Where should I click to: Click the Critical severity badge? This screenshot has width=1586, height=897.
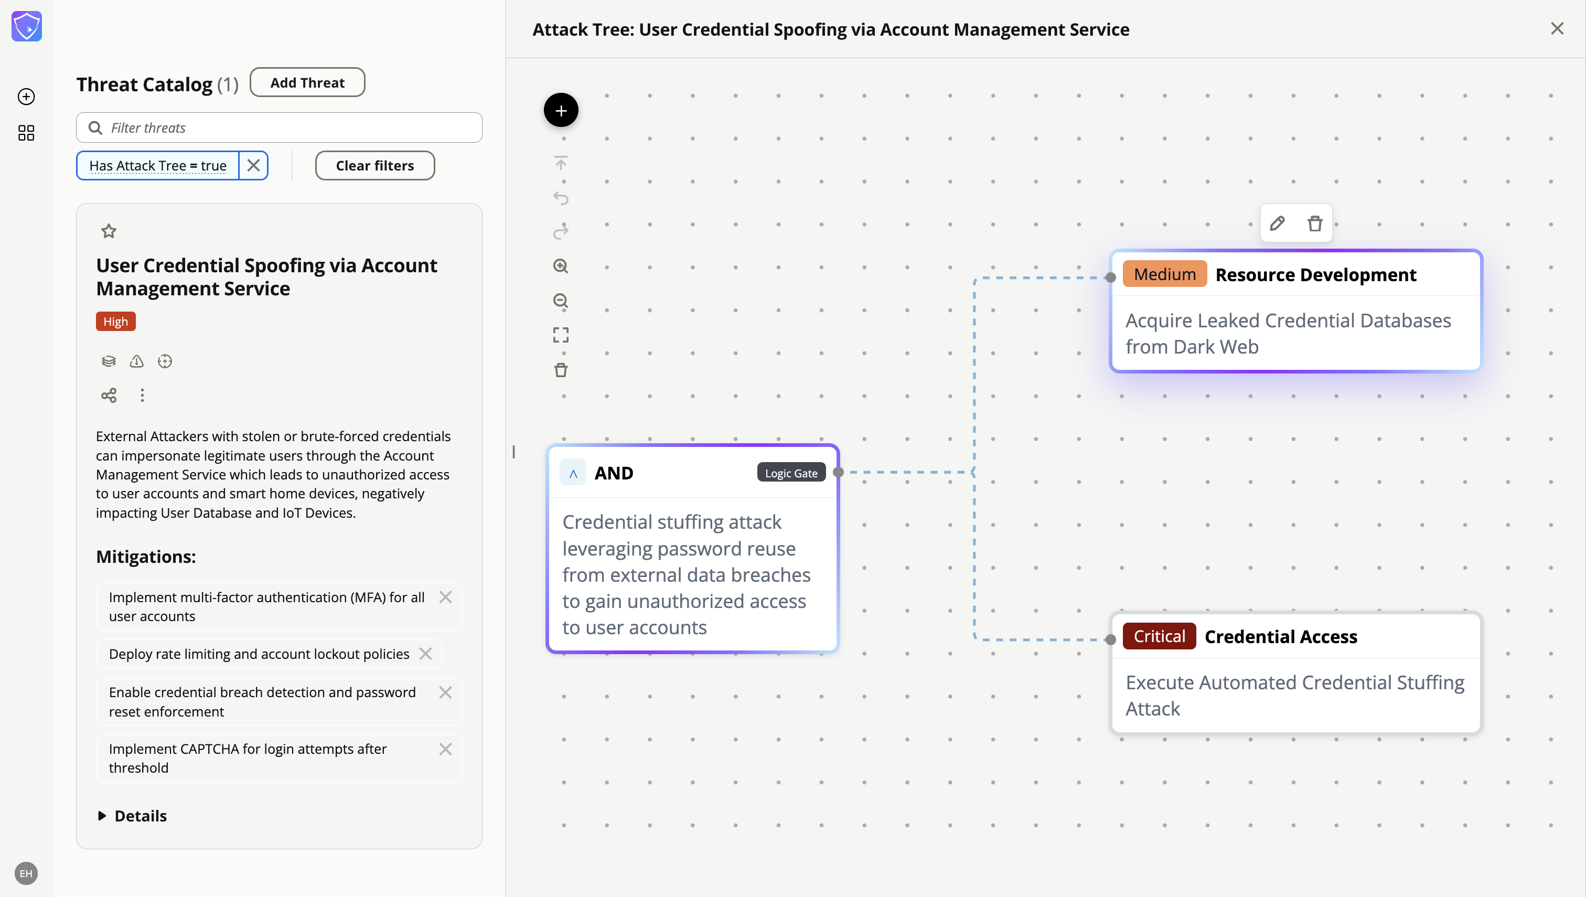[x=1159, y=636]
